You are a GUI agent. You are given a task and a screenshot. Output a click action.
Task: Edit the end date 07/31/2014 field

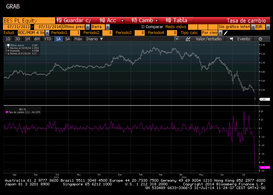[x=48, y=27]
